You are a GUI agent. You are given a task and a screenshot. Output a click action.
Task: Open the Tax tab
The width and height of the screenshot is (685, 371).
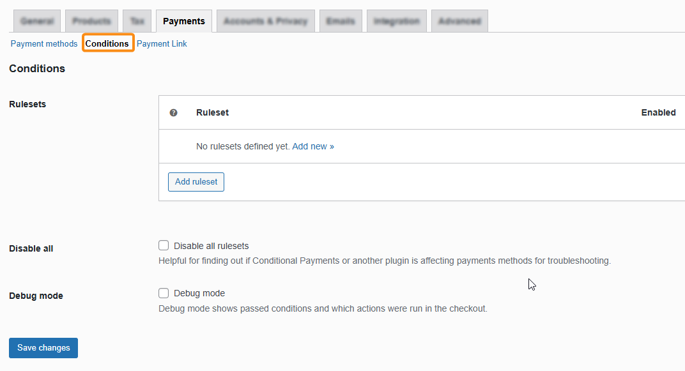click(x=137, y=21)
